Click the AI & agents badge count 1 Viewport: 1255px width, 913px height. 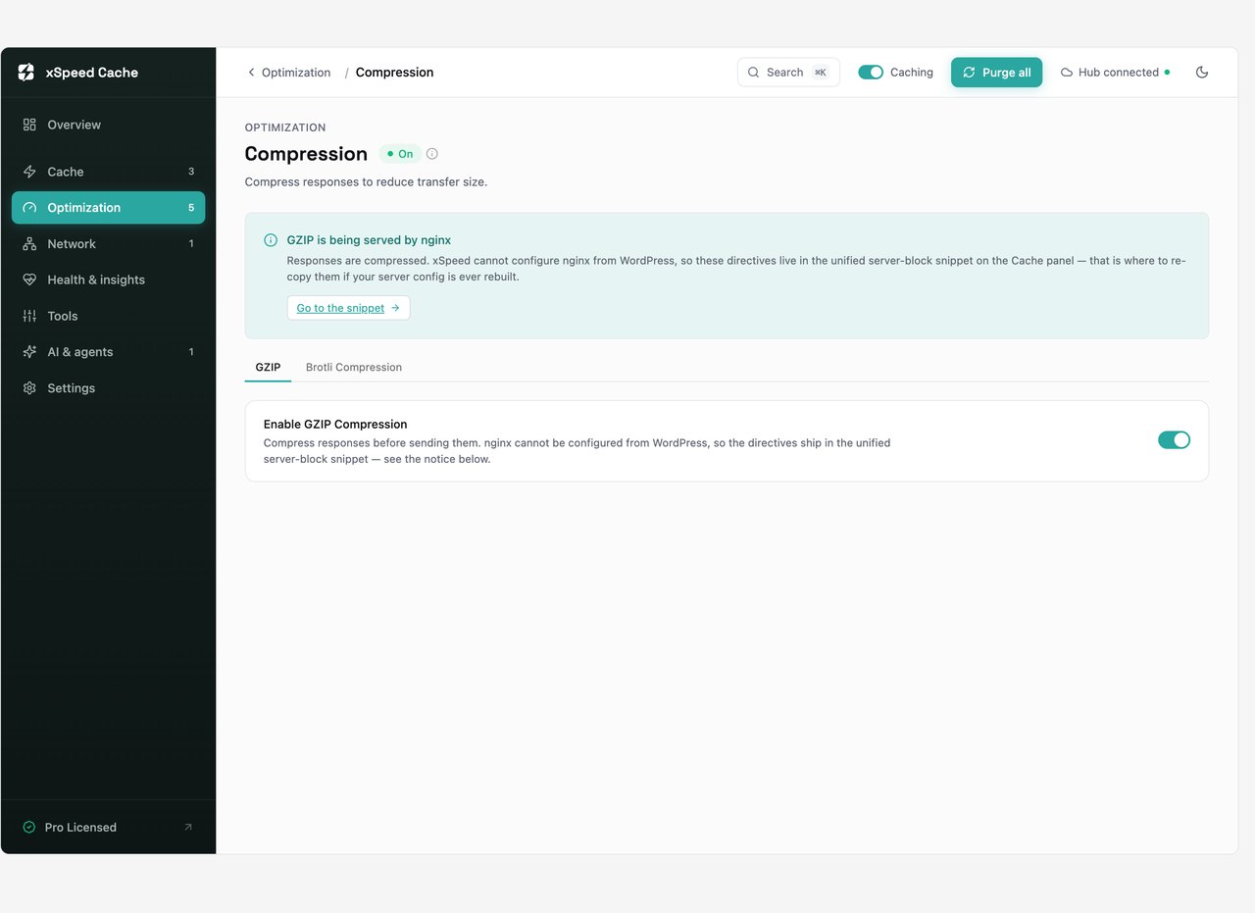(x=191, y=352)
